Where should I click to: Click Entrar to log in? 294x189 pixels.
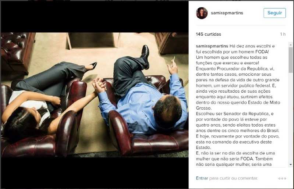click(x=202, y=178)
